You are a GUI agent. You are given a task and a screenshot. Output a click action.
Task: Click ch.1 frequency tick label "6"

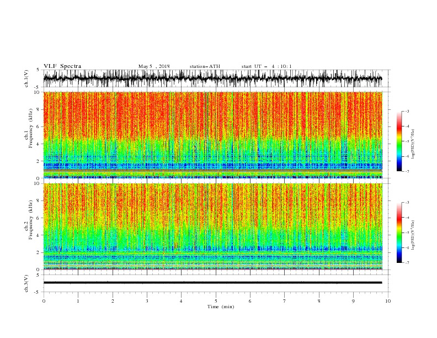click(x=38, y=126)
